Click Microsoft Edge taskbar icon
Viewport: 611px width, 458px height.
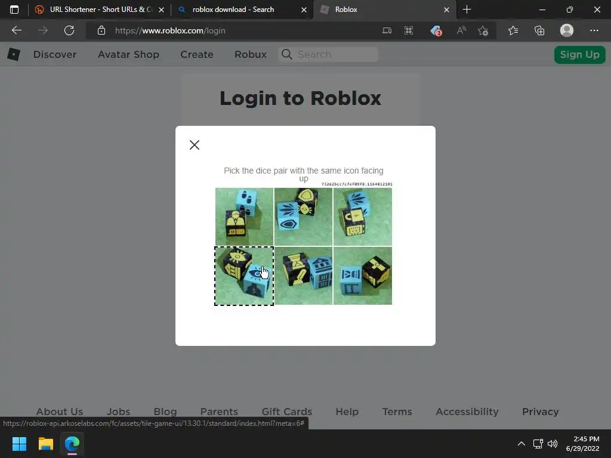(72, 444)
